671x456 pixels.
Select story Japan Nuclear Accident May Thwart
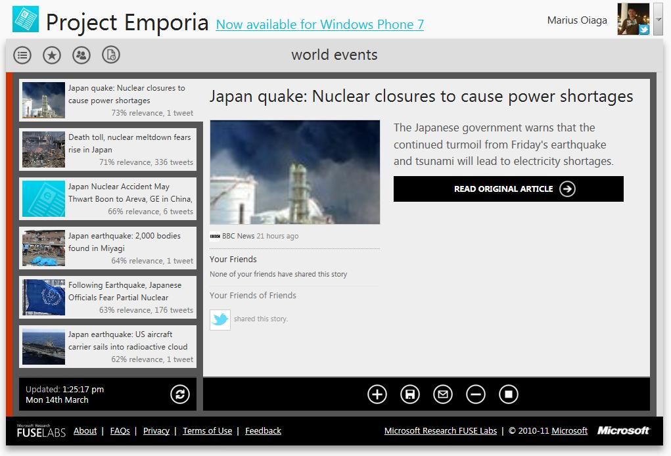tap(108, 198)
